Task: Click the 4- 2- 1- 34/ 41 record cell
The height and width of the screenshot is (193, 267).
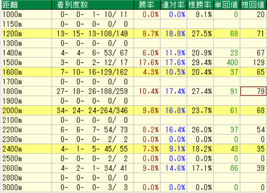Action: click(x=93, y=168)
